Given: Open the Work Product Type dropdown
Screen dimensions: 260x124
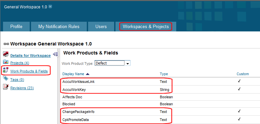Looking at the screenshot, I should click(x=112, y=63).
